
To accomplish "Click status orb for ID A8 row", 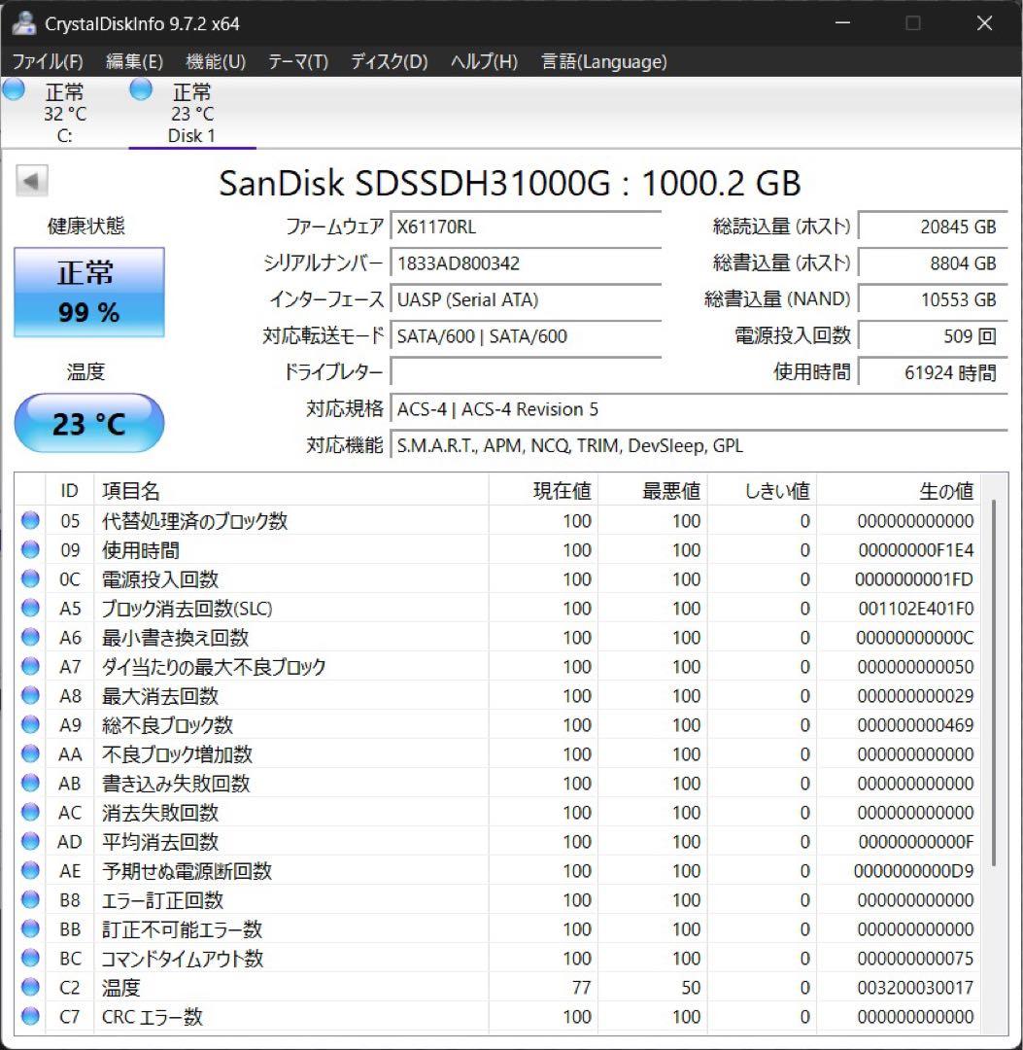I will pyautogui.click(x=30, y=695).
